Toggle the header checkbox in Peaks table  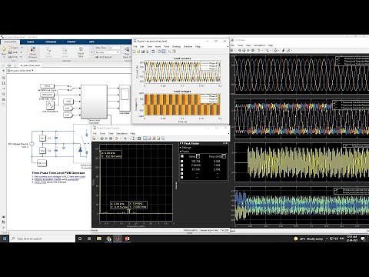[x=182, y=156]
